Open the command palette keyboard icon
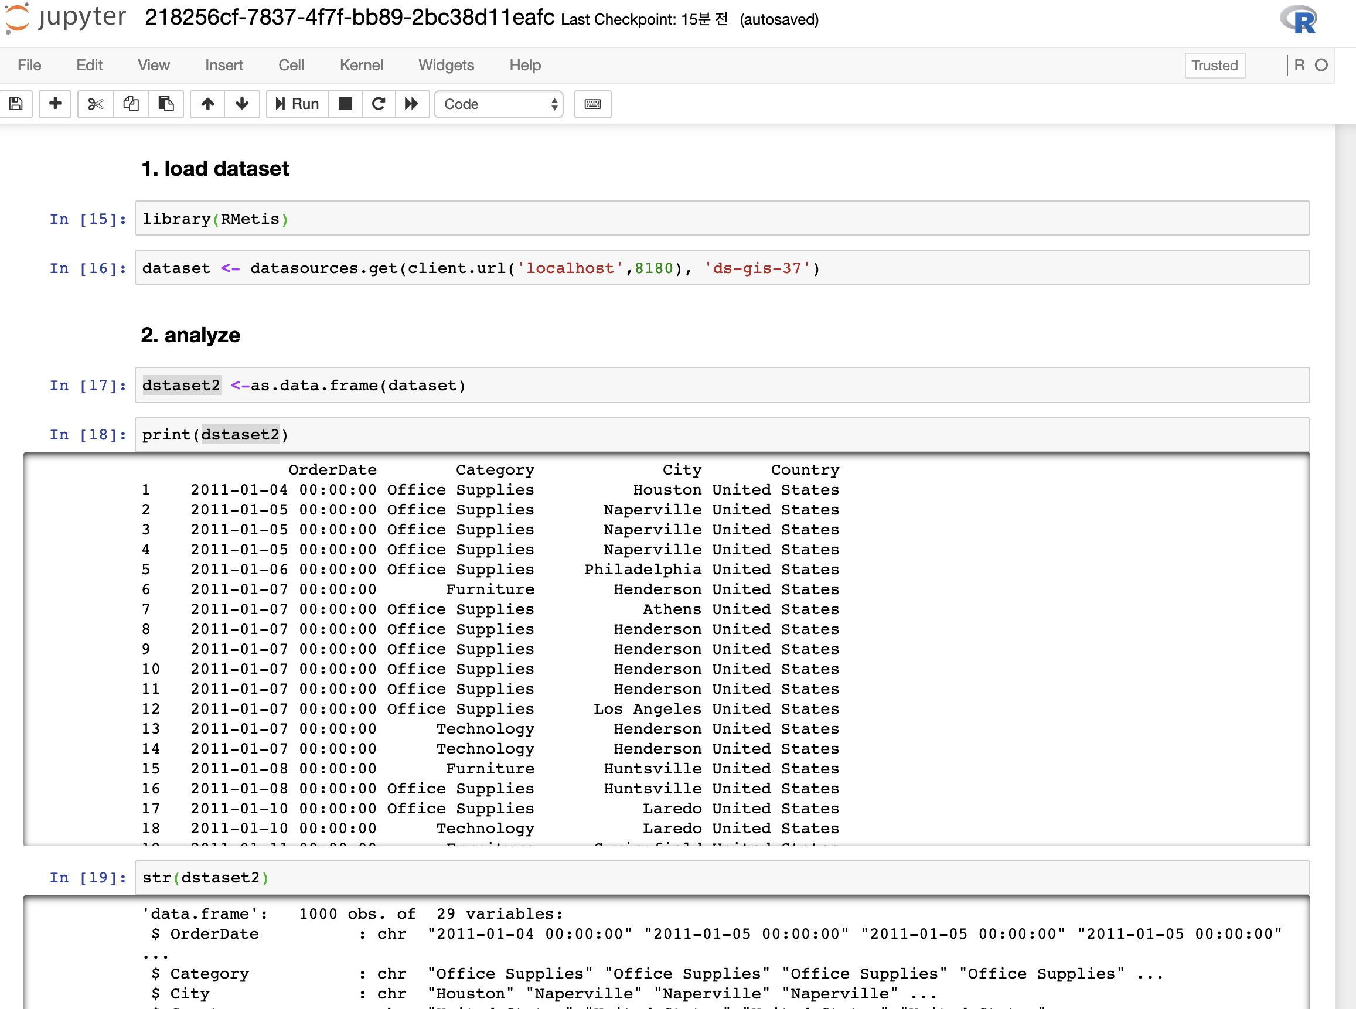Image resolution: width=1356 pixels, height=1009 pixels. click(x=592, y=104)
